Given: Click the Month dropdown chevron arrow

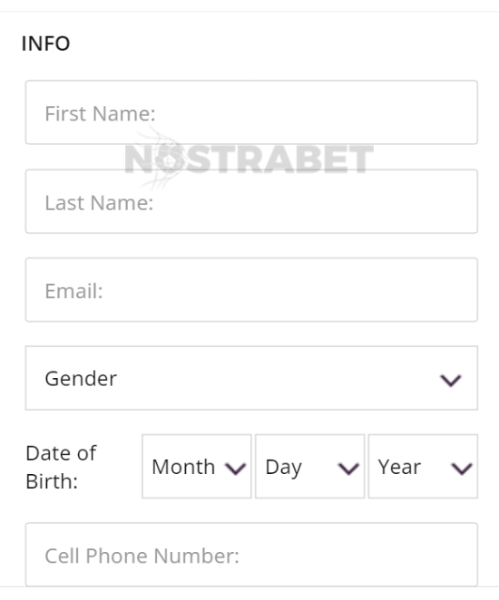Looking at the screenshot, I should coord(235,469).
